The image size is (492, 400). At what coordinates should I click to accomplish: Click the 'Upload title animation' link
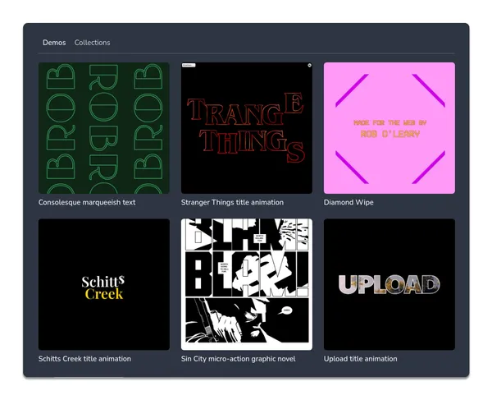point(361,359)
